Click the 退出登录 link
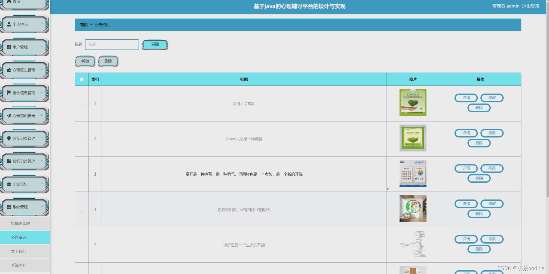 [531, 6]
